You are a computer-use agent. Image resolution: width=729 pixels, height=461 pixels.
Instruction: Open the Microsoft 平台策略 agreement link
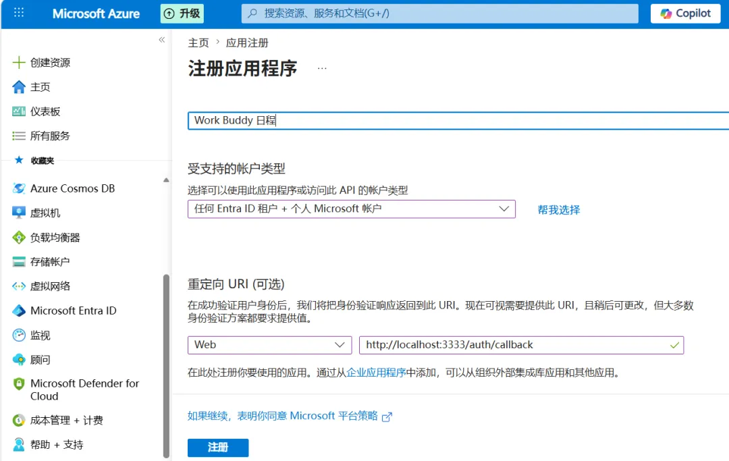coord(283,416)
